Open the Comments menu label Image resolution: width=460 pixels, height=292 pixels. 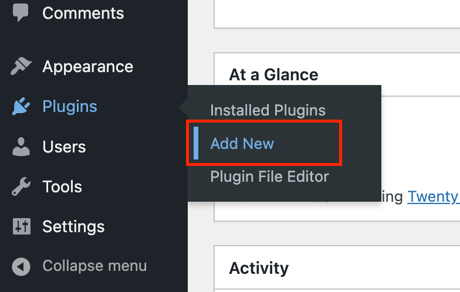click(83, 13)
